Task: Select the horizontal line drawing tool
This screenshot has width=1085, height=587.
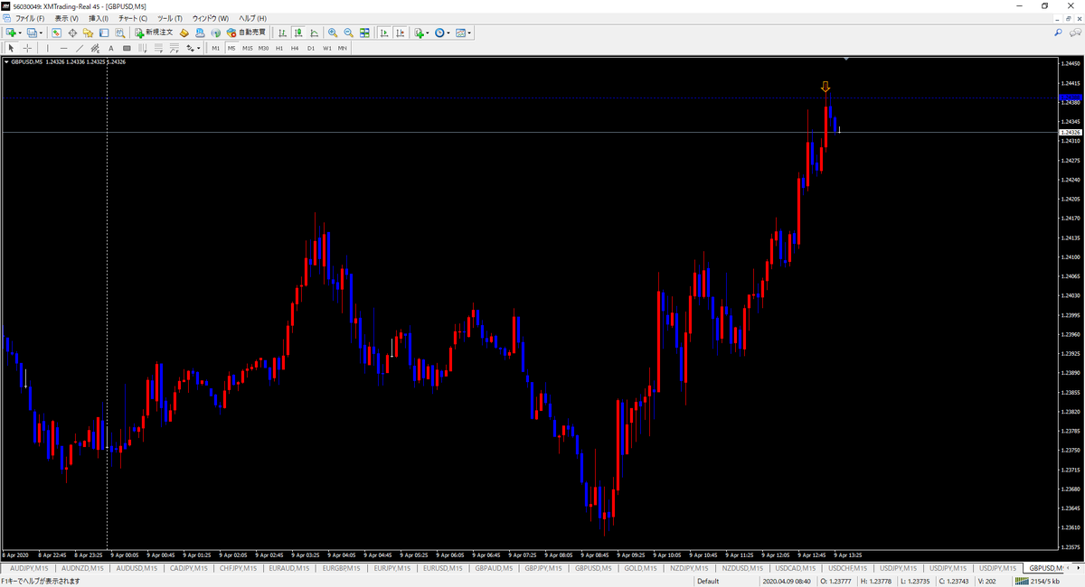Action: [64, 48]
